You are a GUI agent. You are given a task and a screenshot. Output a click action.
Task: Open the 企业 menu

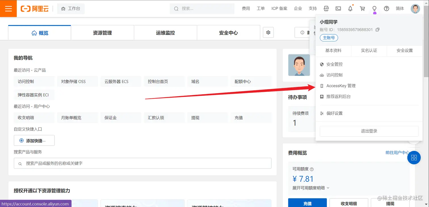click(x=298, y=9)
